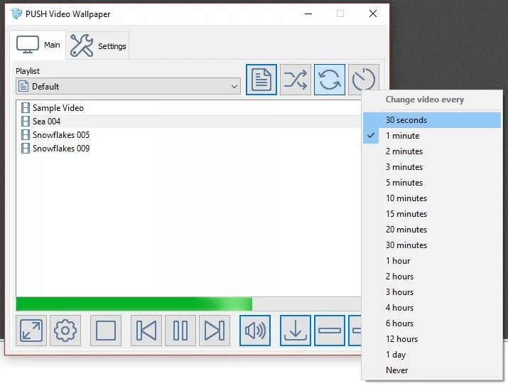
Task: Minimize the PUSH Video Wallpaper window
Action: pyautogui.click(x=308, y=14)
